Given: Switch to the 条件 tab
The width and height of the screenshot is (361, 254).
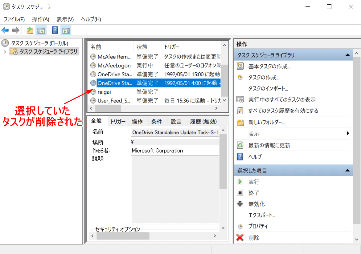Looking at the screenshot, I should [x=157, y=122].
